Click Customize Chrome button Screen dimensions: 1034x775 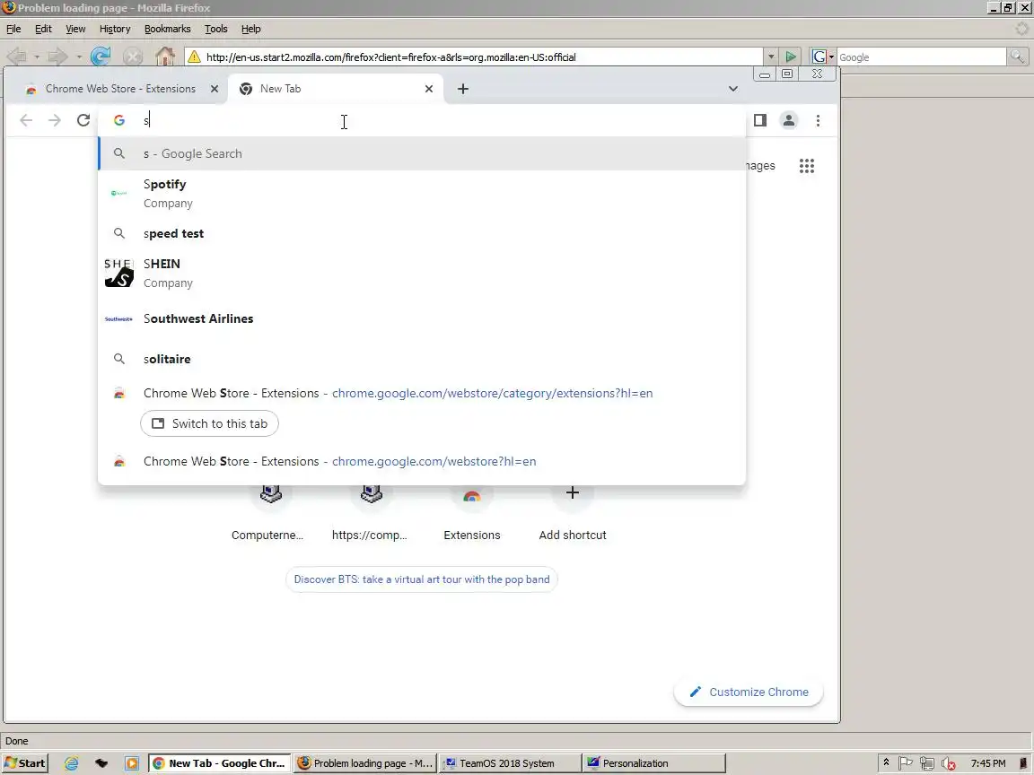tap(749, 692)
